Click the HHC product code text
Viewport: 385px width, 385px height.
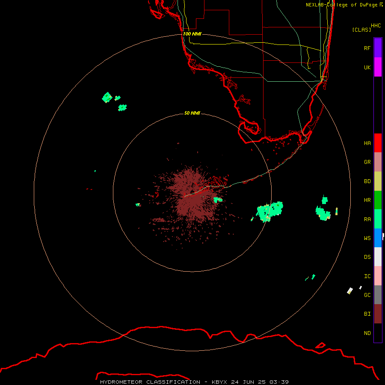[376, 26]
